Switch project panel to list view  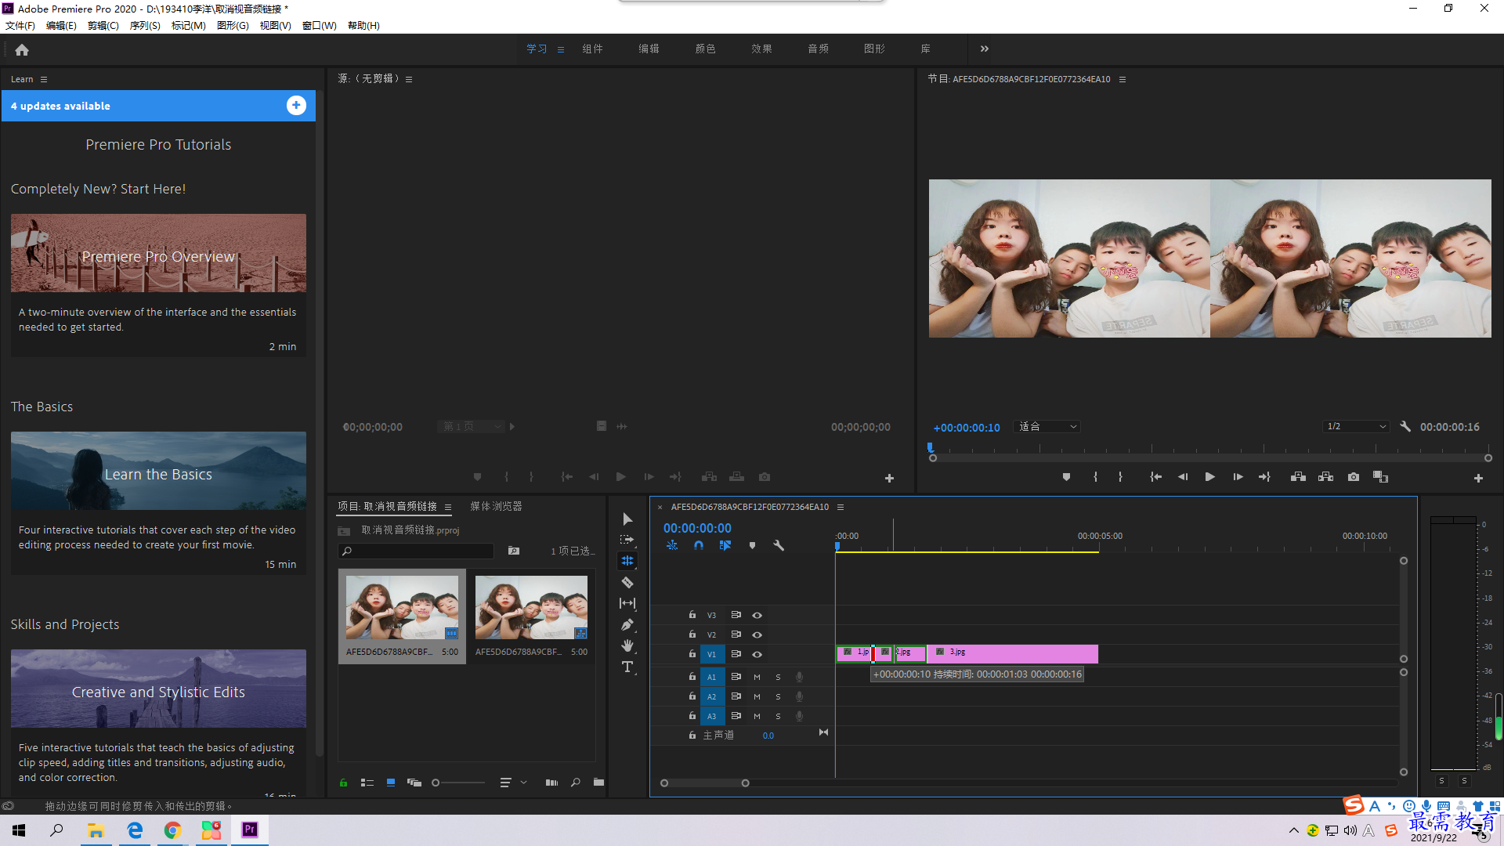367,783
